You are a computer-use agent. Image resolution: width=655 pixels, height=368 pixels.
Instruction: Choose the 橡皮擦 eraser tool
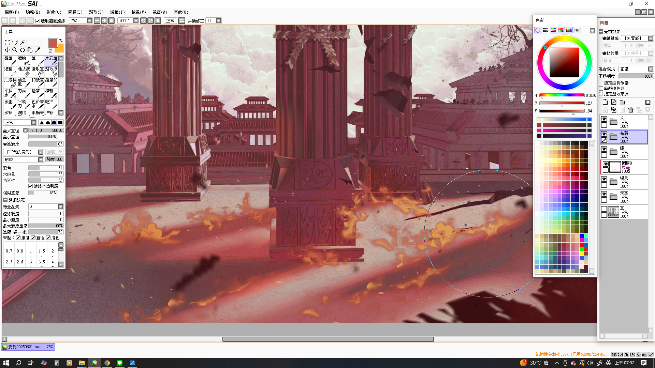coord(24,72)
